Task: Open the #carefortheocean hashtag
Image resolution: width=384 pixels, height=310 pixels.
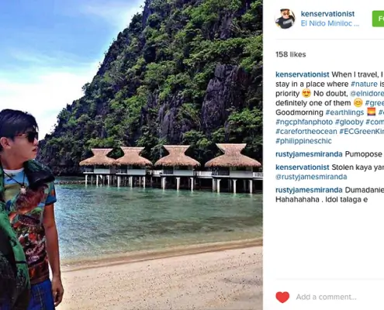Action: tap(306, 131)
